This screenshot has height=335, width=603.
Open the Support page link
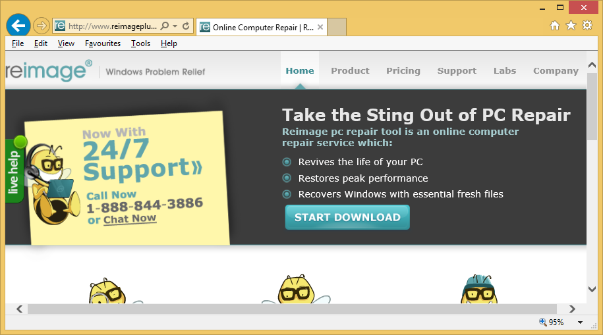click(x=457, y=70)
